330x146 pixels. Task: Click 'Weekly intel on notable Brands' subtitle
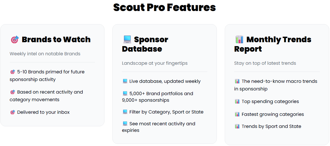pyautogui.click(x=45, y=54)
